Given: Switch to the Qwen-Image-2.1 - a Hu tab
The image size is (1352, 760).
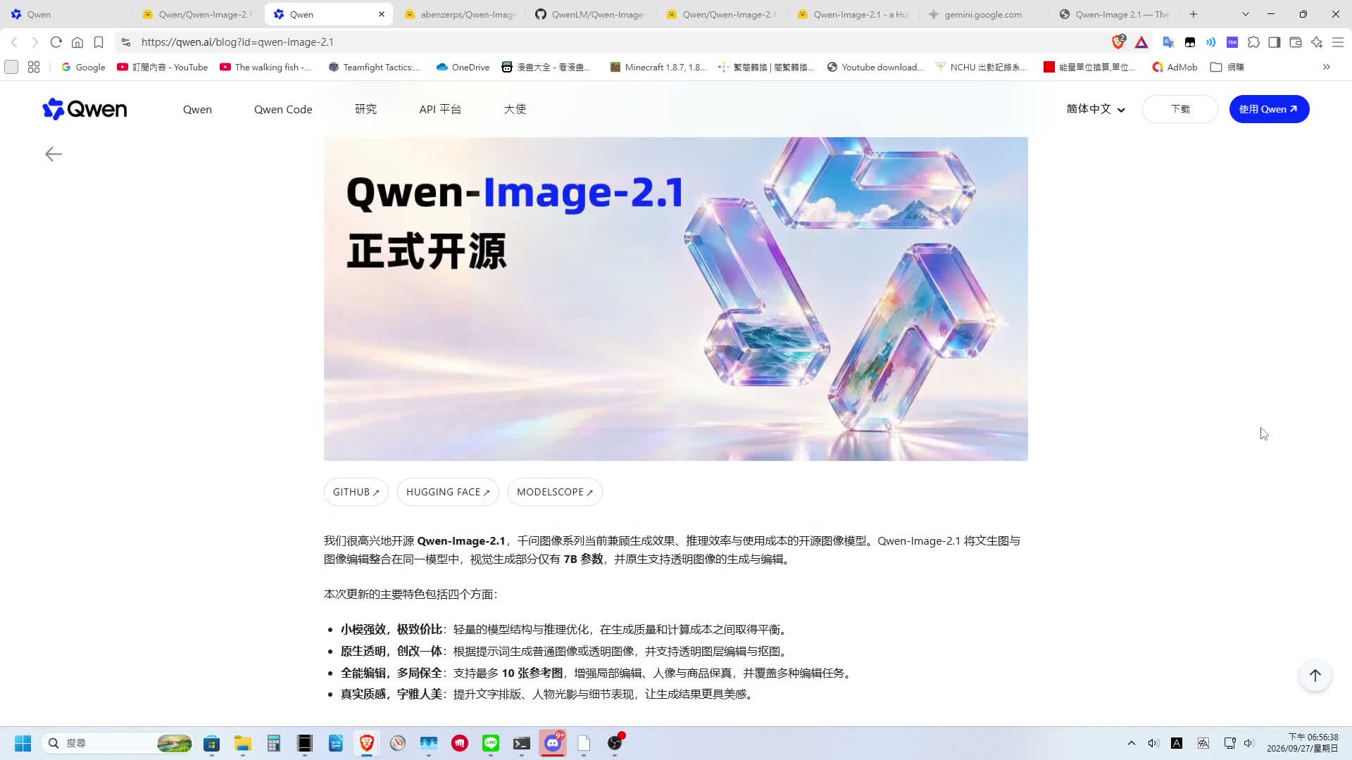Looking at the screenshot, I should 853,14.
